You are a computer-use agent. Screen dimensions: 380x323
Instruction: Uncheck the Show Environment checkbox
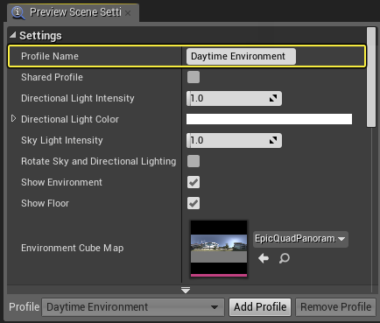(x=194, y=182)
